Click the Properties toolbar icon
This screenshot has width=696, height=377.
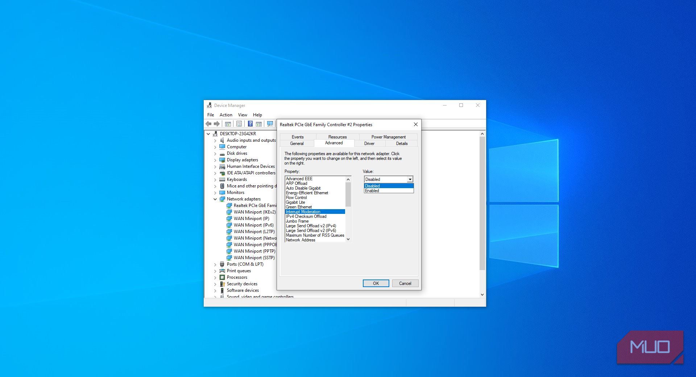point(239,124)
